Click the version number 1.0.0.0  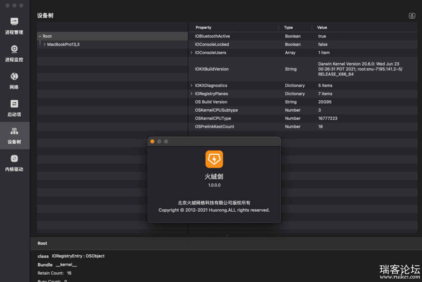tap(214, 185)
